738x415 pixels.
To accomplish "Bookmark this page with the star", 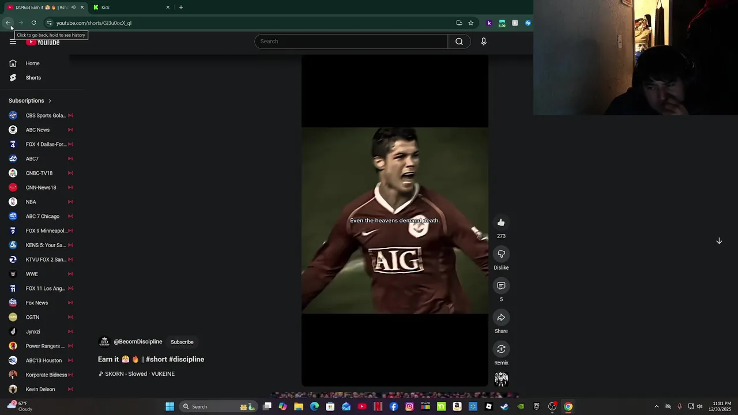I will tap(471, 23).
